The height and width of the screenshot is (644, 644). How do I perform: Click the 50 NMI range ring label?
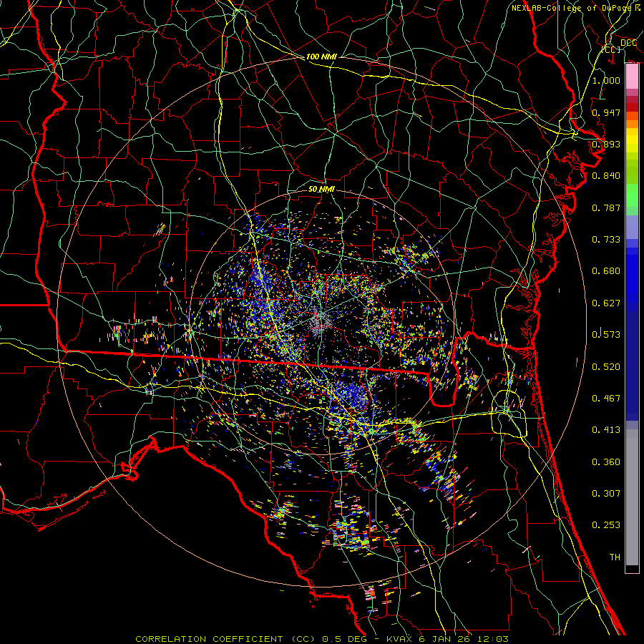[321, 189]
